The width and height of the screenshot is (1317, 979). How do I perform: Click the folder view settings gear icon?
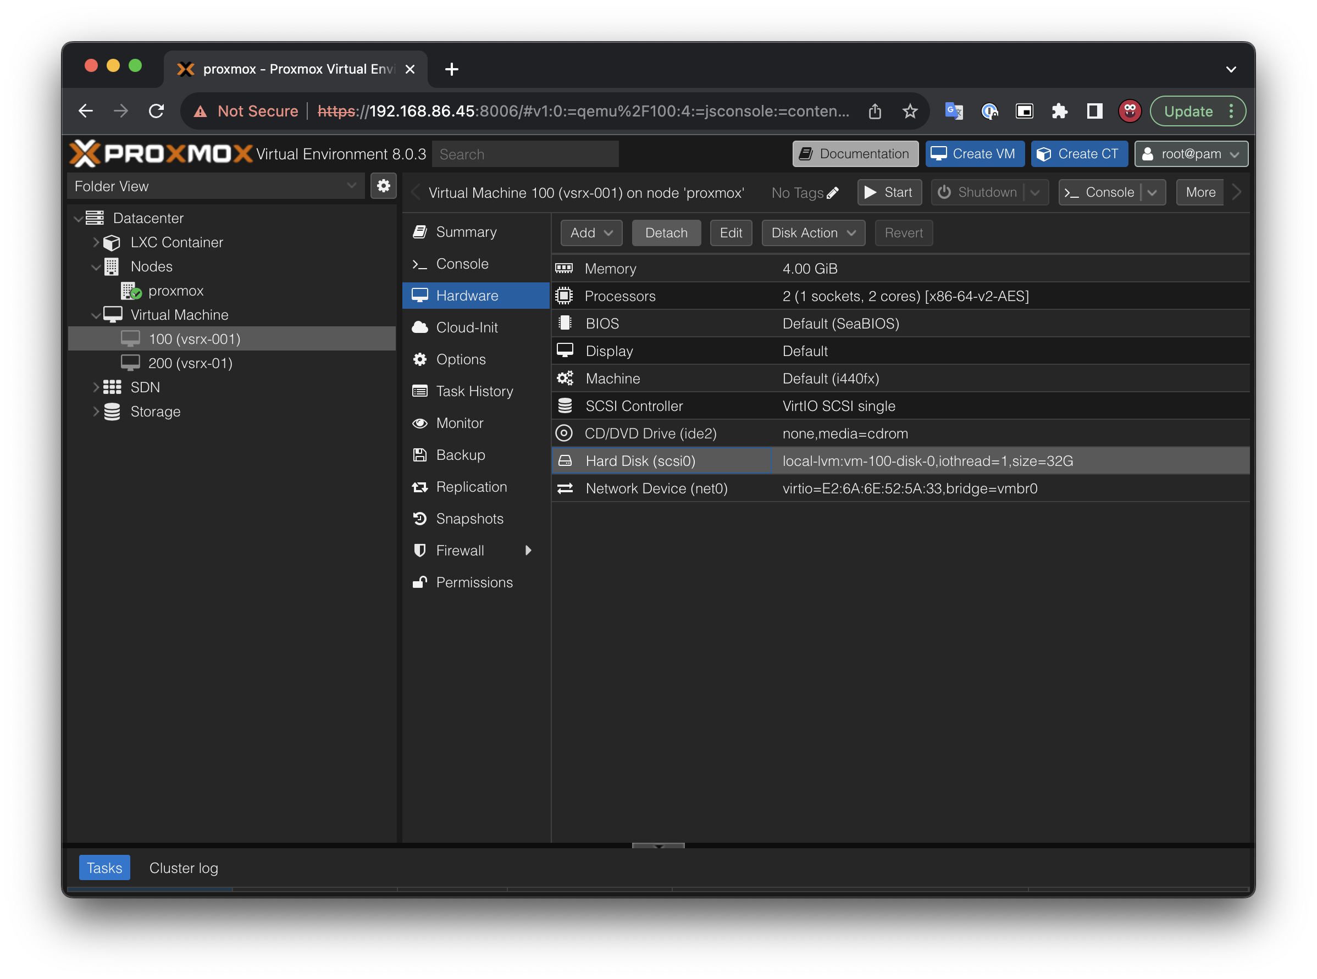[383, 186]
